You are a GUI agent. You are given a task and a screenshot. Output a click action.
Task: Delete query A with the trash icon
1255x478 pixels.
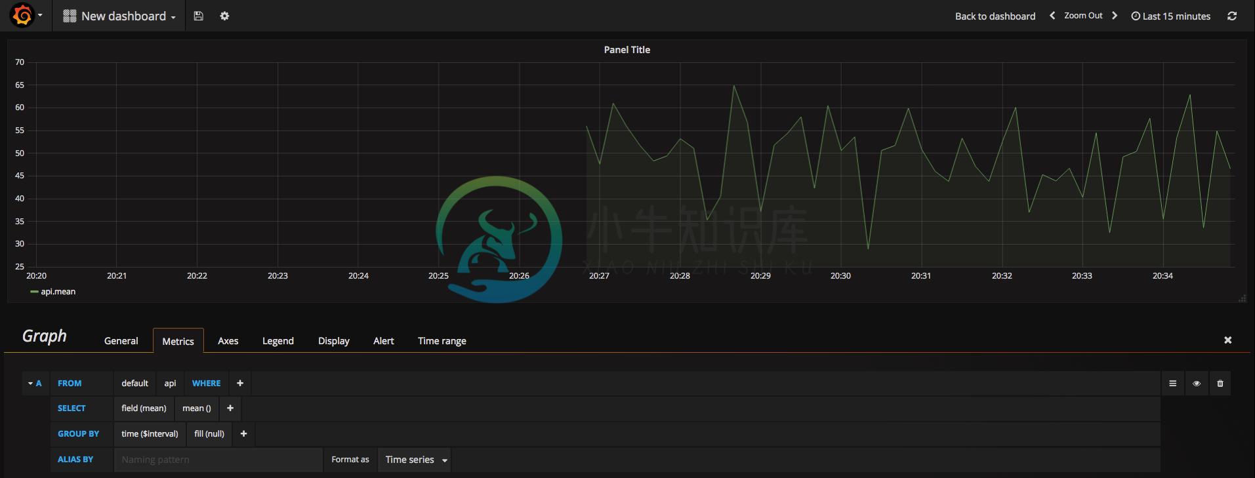(1220, 384)
